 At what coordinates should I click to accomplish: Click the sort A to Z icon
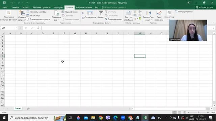[83, 13]
